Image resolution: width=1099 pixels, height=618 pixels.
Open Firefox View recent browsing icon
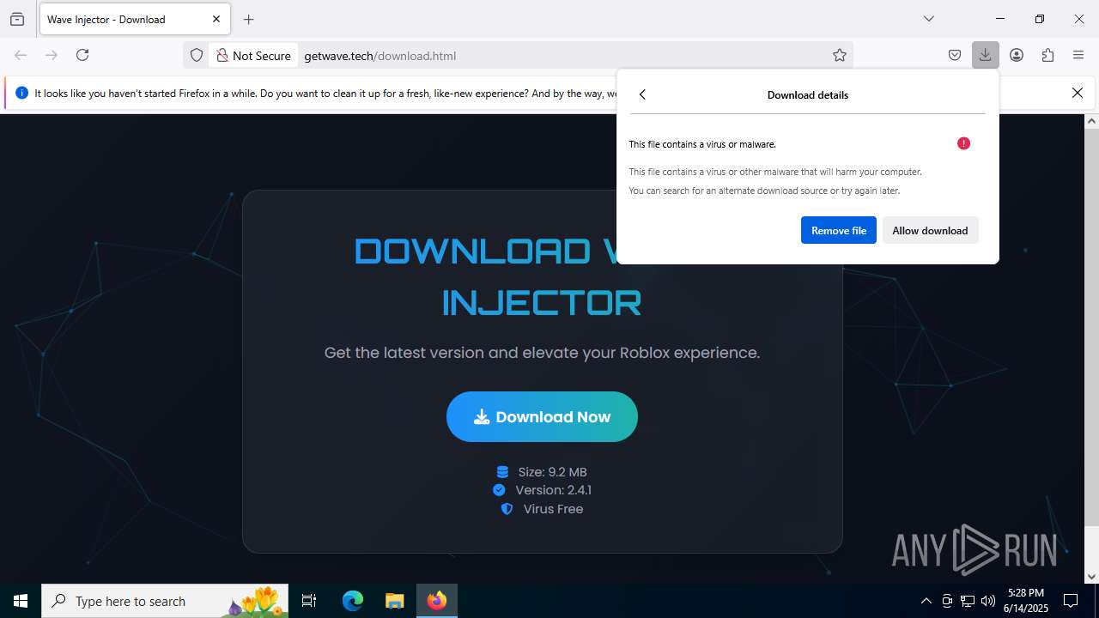point(17,19)
